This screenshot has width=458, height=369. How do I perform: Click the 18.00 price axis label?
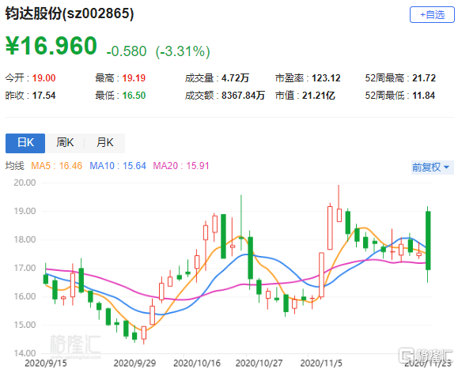click(x=25, y=239)
